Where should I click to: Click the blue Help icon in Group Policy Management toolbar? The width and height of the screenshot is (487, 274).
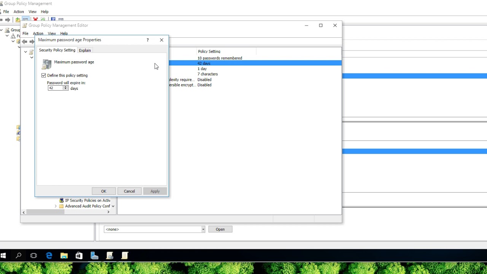(53, 19)
